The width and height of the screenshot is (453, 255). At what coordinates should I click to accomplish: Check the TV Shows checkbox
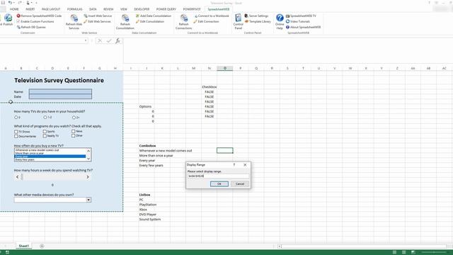(x=16, y=132)
